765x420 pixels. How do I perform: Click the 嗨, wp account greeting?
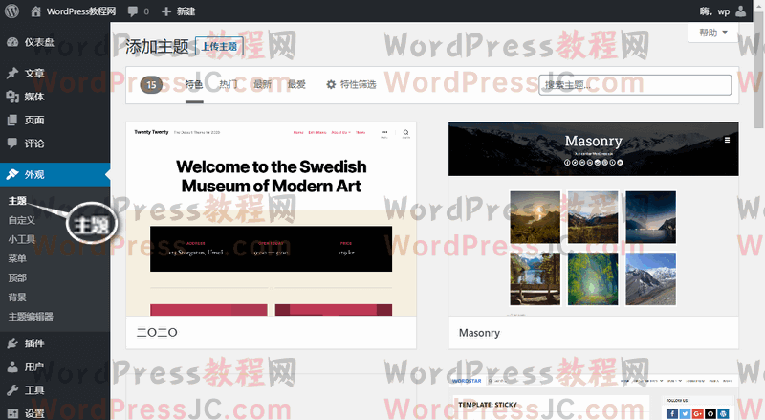(x=714, y=11)
